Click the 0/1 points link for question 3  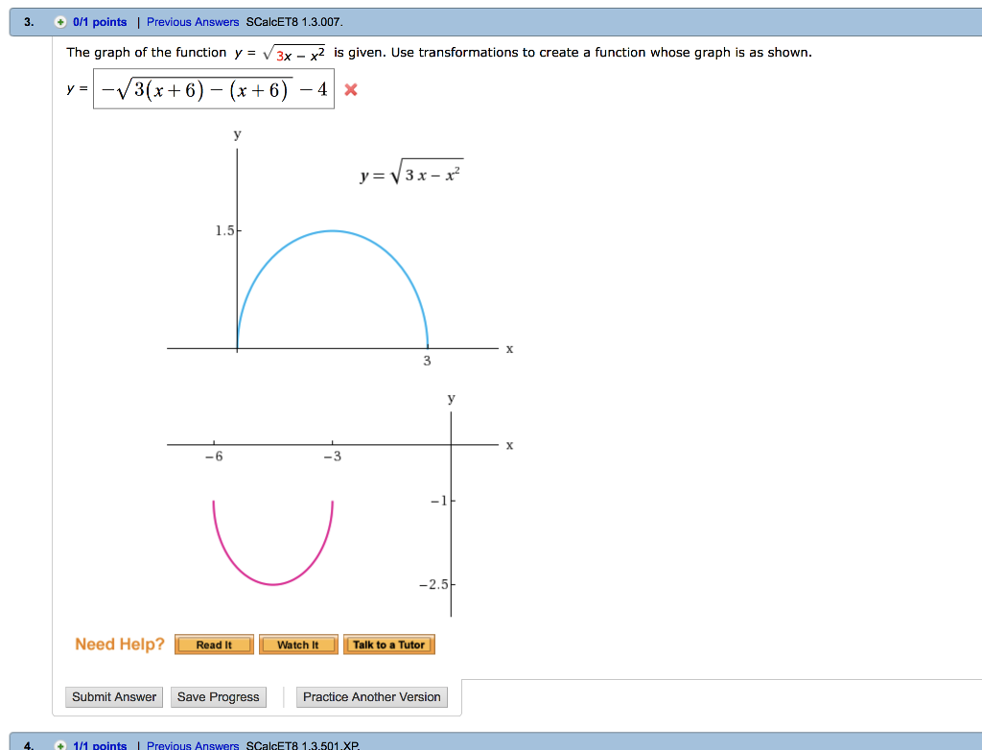(x=101, y=21)
